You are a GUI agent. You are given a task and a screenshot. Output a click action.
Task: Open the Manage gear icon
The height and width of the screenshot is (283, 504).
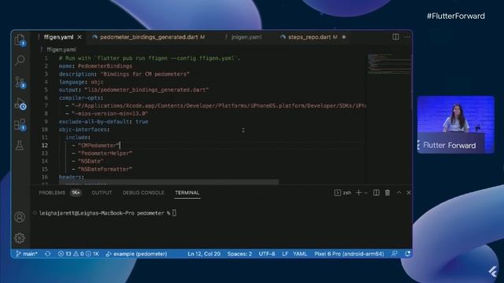[x=20, y=238]
